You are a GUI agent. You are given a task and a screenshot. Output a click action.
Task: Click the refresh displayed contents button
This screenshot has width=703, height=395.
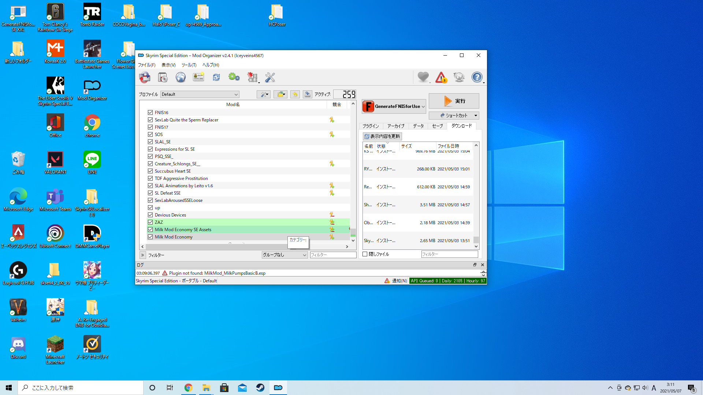382,136
